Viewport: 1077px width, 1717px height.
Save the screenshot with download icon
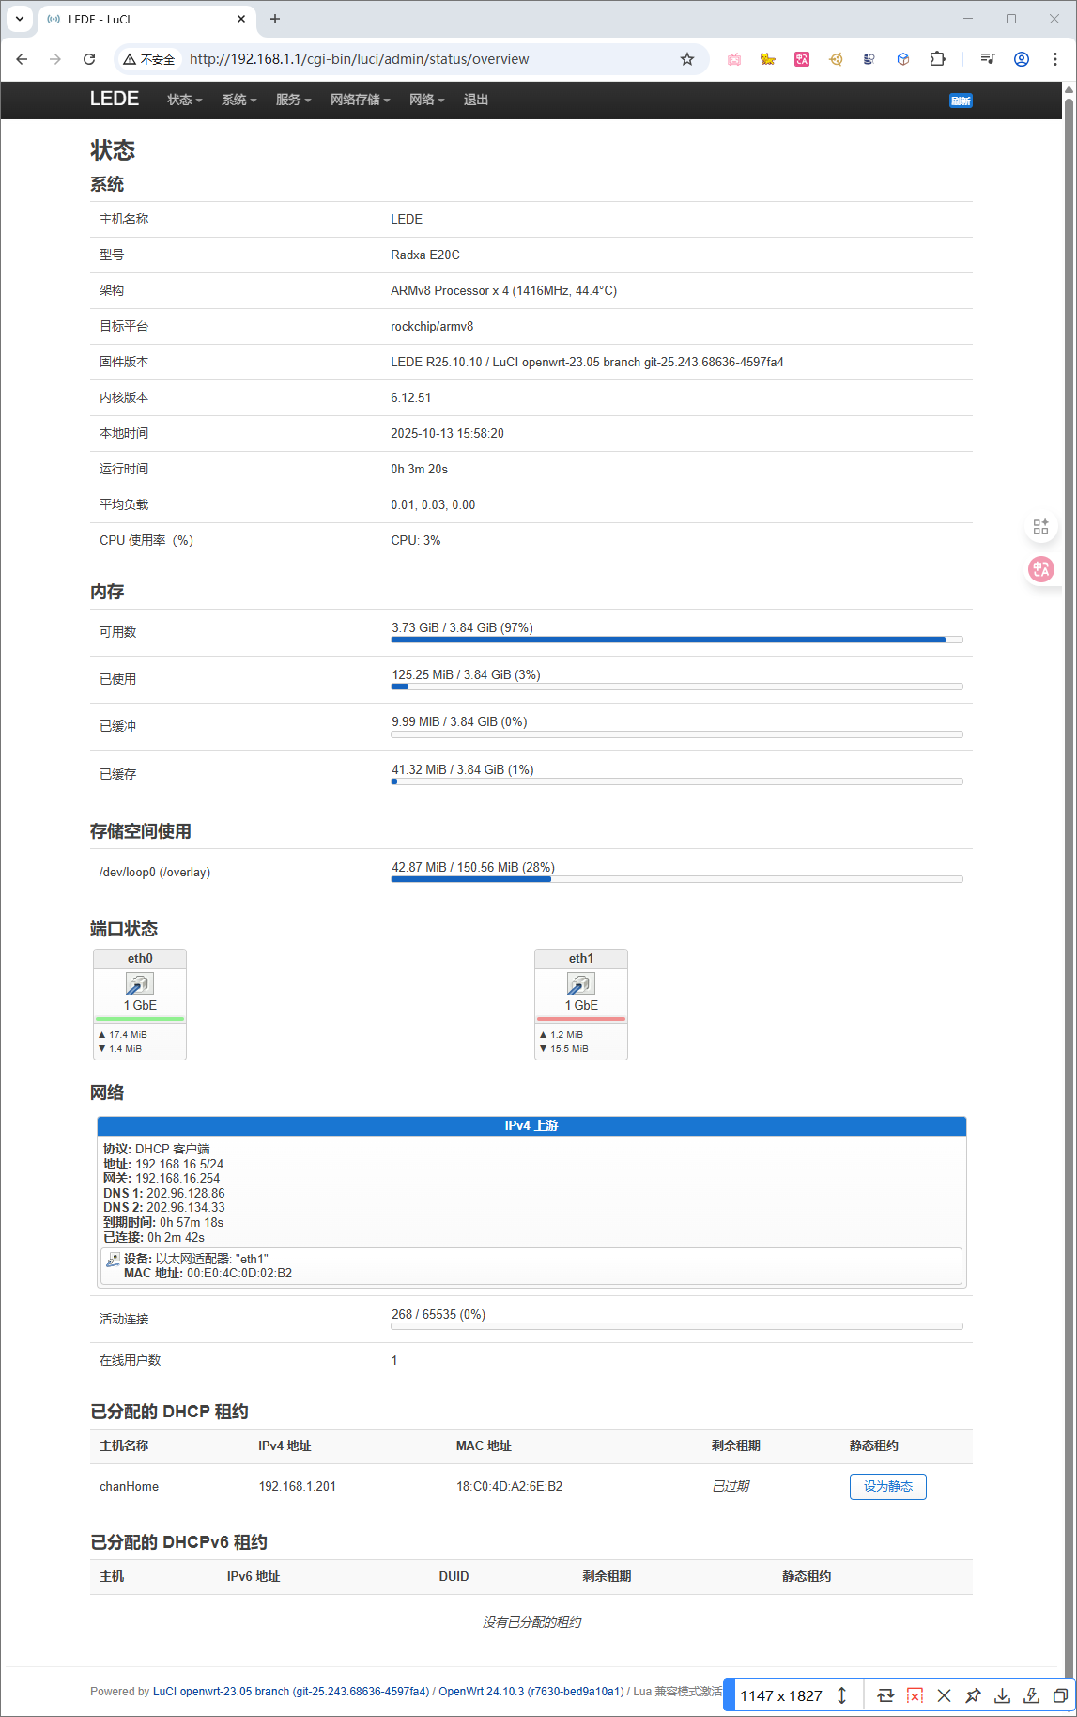tap(1002, 1695)
